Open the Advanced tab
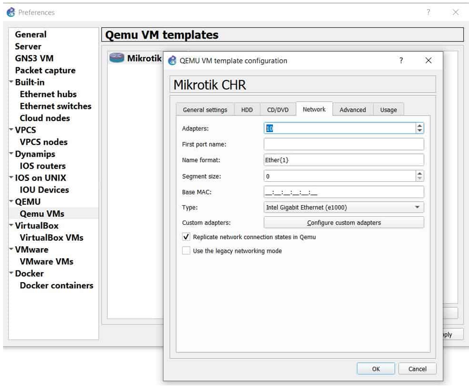 click(353, 110)
